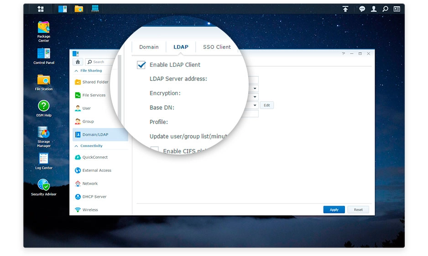Select Domain/LDAP in the sidebar
This screenshot has width=428, height=256.
100,134
